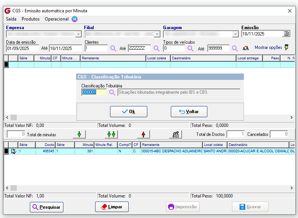
Task: Select upper grid row selector block
Action: (x=6, y=65)
